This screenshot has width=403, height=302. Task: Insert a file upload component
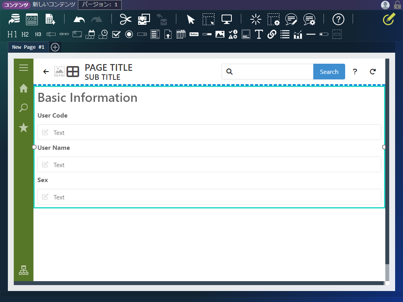click(168, 34)
